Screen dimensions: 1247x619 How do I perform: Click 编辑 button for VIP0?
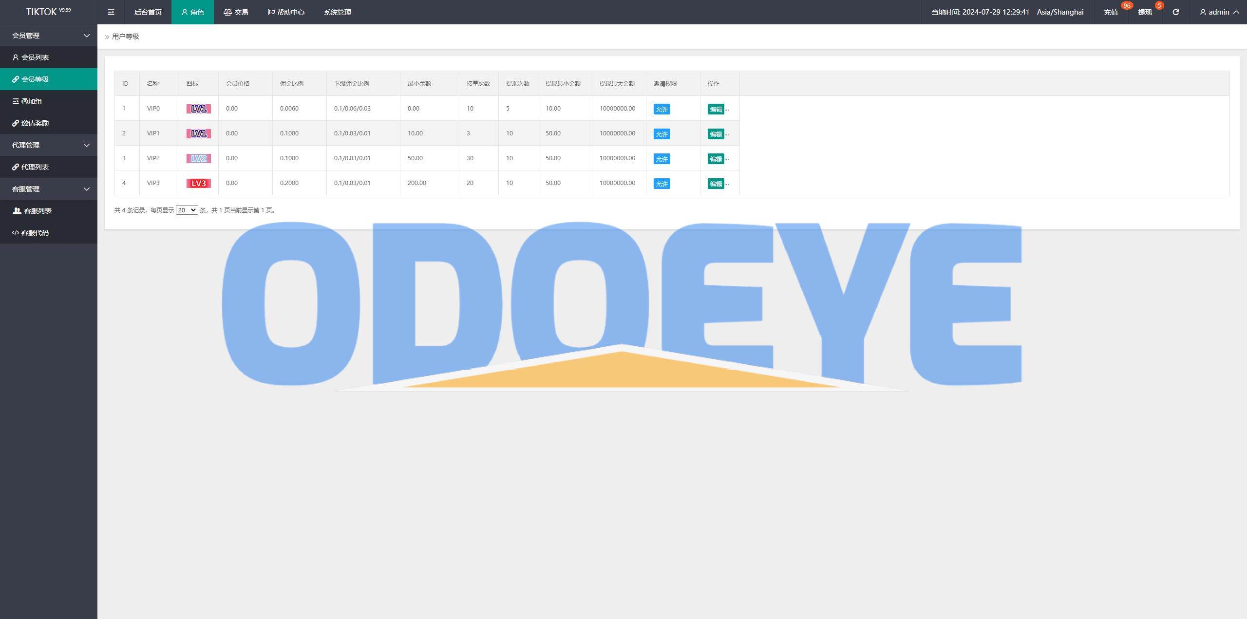[x=716, y=109]
